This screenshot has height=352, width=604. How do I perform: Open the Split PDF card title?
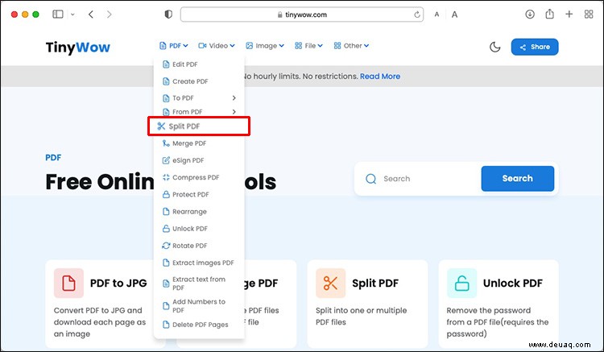pos(375,283)
